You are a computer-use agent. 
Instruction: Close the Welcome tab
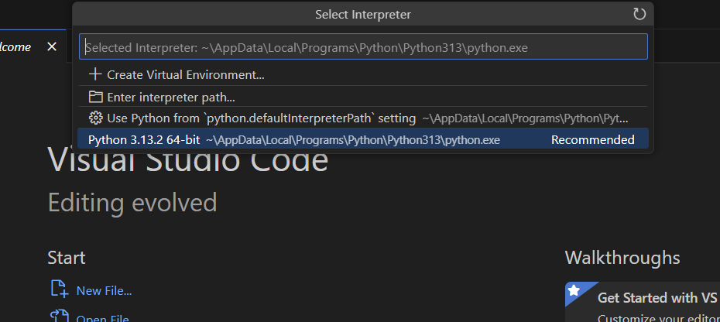(x=52, y=46)
